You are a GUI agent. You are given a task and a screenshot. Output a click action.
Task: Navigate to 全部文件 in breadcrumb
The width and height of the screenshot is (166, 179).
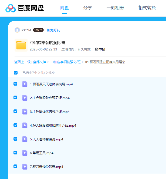(39, 62)
